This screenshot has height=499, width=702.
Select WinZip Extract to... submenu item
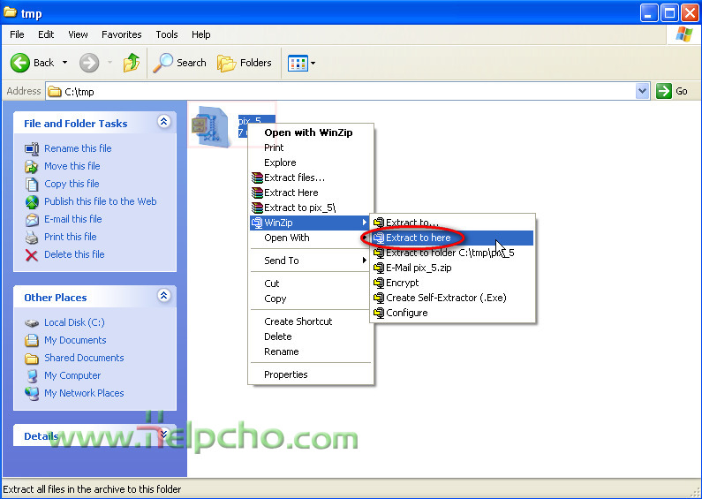click(x=452, y=223)
